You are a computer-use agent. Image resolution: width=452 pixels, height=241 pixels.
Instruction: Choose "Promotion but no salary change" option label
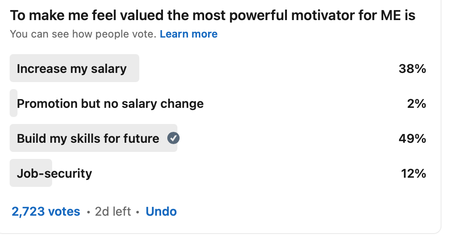tap(110, 103)
